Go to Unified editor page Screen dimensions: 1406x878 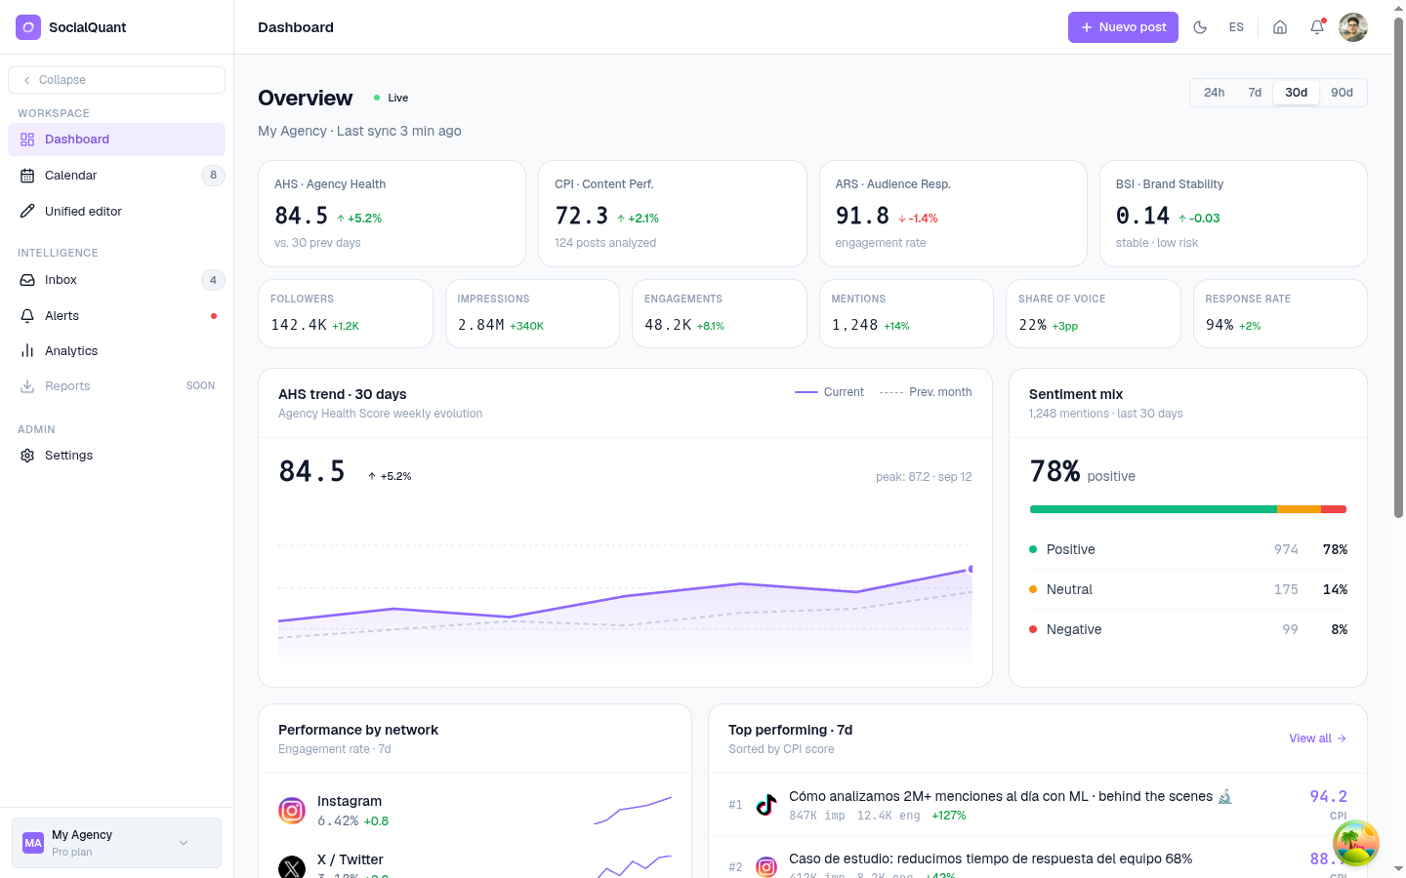[x=116, y=212]
